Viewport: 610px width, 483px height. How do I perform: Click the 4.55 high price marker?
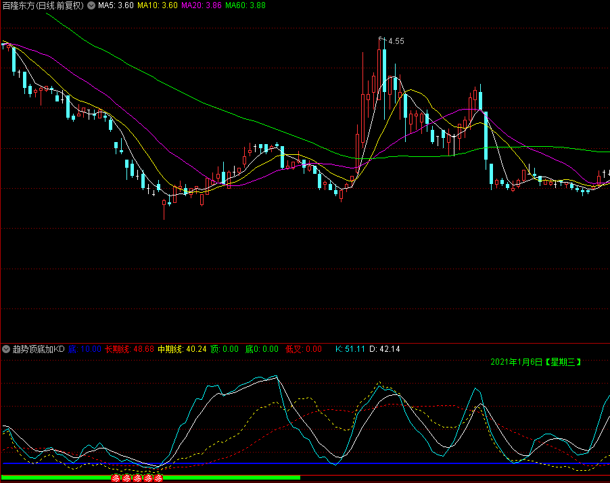pos(396,41)
